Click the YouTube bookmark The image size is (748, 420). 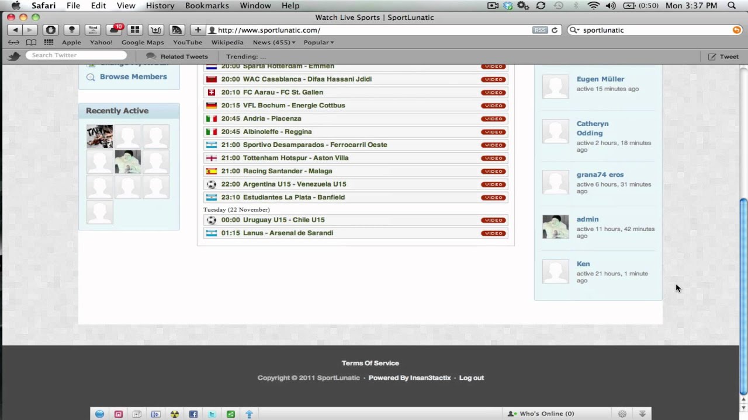[188, 42]
